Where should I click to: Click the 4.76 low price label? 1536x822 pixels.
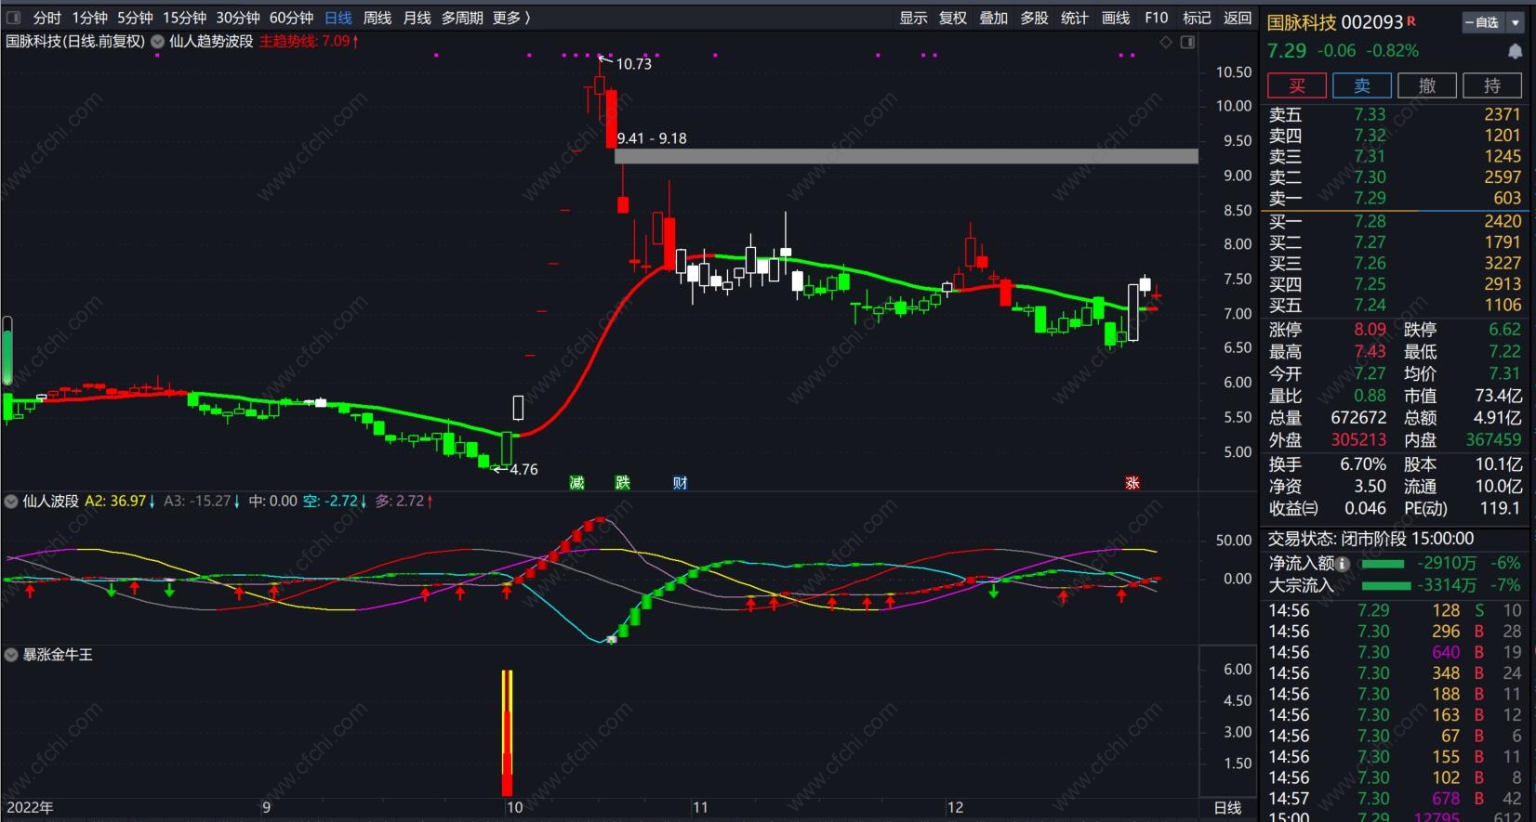coord(523,469)
